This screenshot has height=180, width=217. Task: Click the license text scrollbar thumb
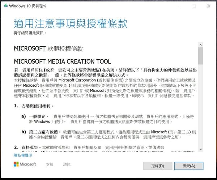point(200,56)
